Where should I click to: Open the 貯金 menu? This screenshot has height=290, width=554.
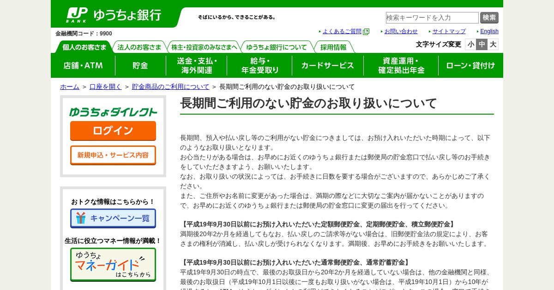[x=140, y=65]
